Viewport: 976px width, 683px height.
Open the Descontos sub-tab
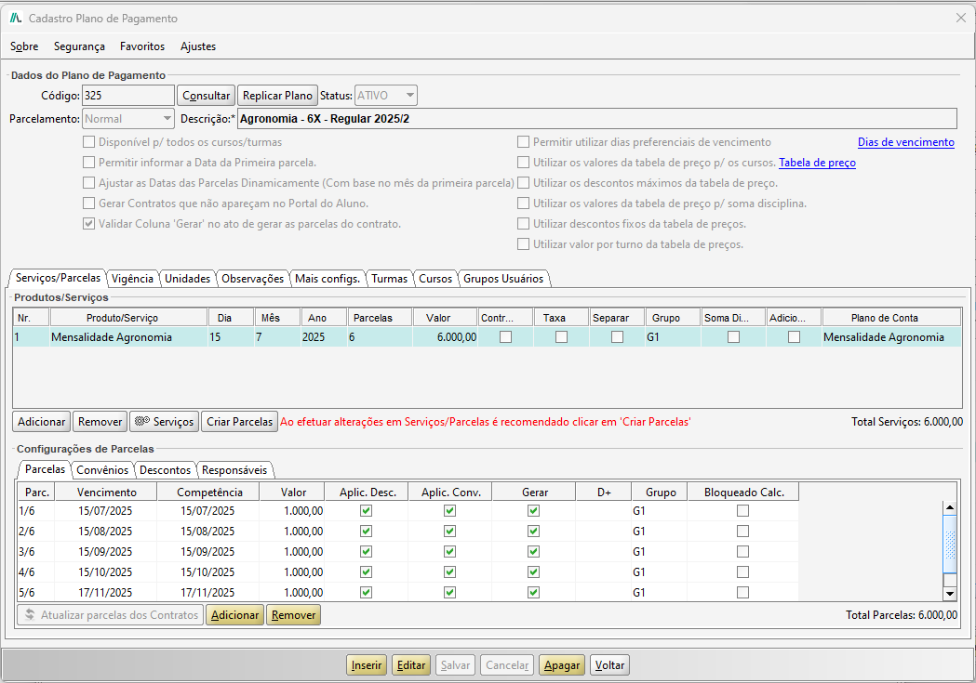(x=165, y=470)
